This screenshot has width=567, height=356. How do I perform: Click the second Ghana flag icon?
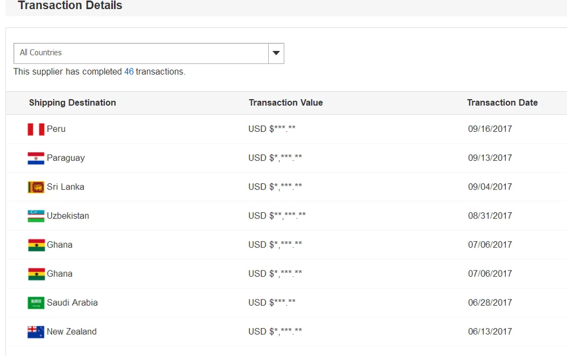pos(35,273)
